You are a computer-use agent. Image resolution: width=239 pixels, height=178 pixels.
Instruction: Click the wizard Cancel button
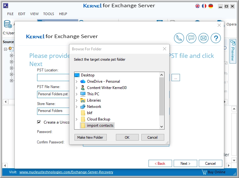[x=210, y=164]
